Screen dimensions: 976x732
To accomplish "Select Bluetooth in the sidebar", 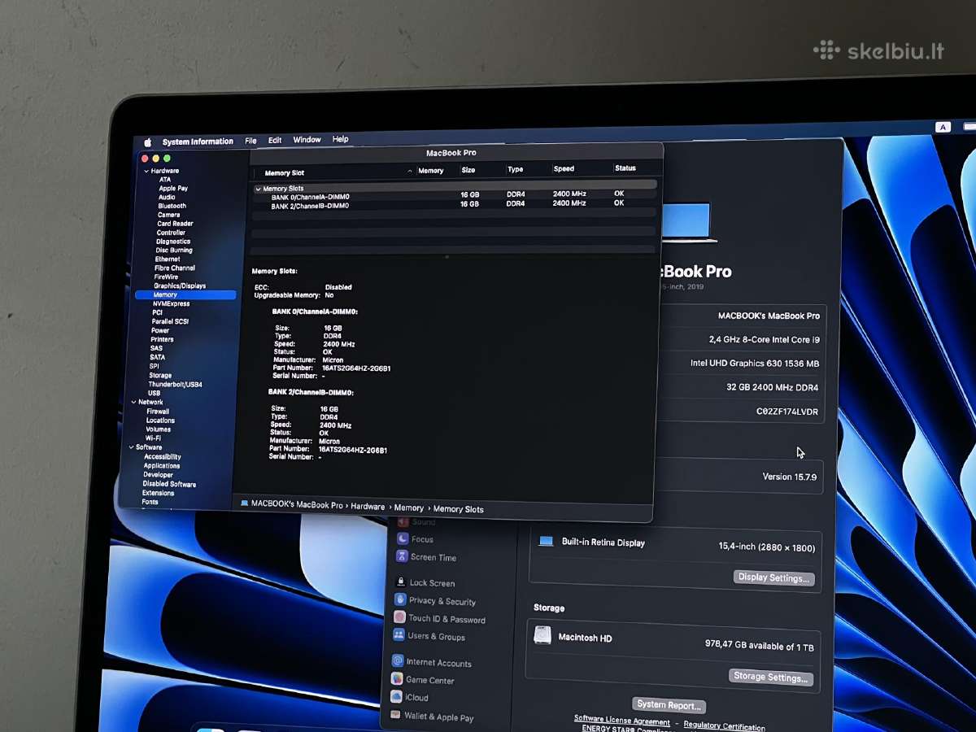I will (172, 207).
